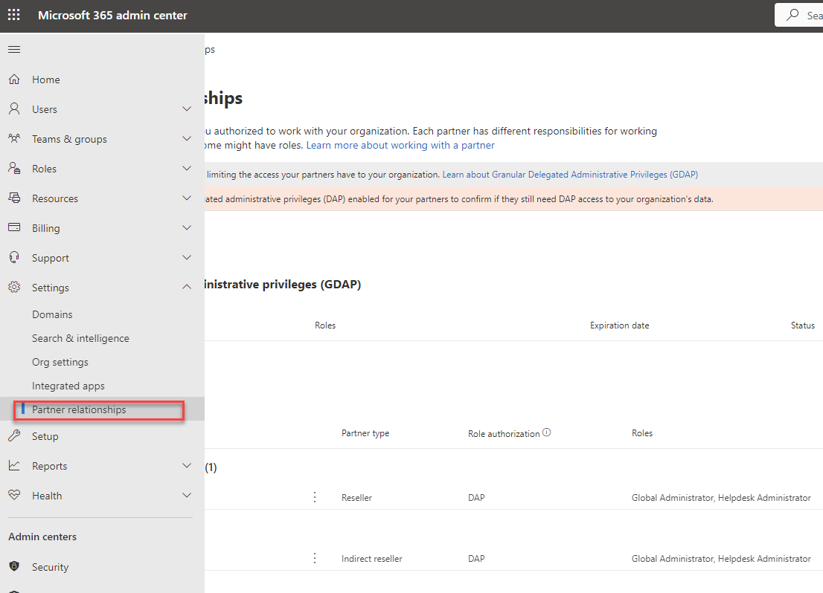The height and width of the screenshot is (593, 823).
Task: Open the app launcher waffle icon
Action: tap(14, 15)
